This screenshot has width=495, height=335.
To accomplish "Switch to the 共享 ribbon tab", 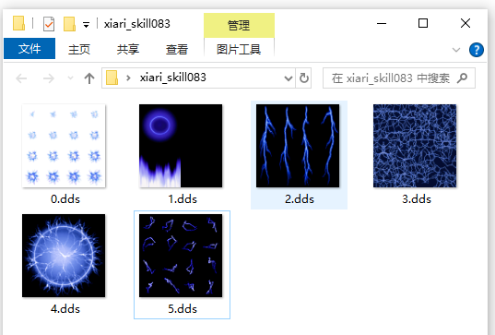I will 128,49.
